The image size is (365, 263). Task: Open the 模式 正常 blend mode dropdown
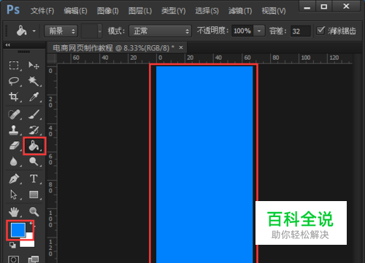[x=160, y=31]
